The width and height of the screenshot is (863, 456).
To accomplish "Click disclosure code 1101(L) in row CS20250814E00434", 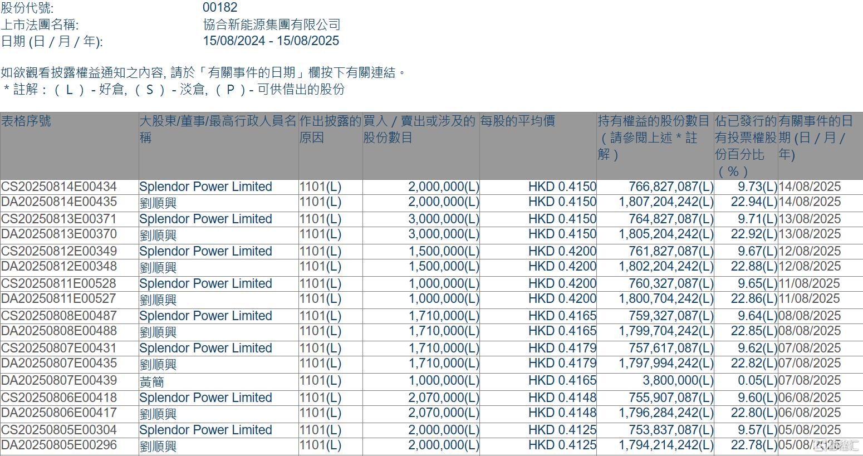I will coord(320,187).
